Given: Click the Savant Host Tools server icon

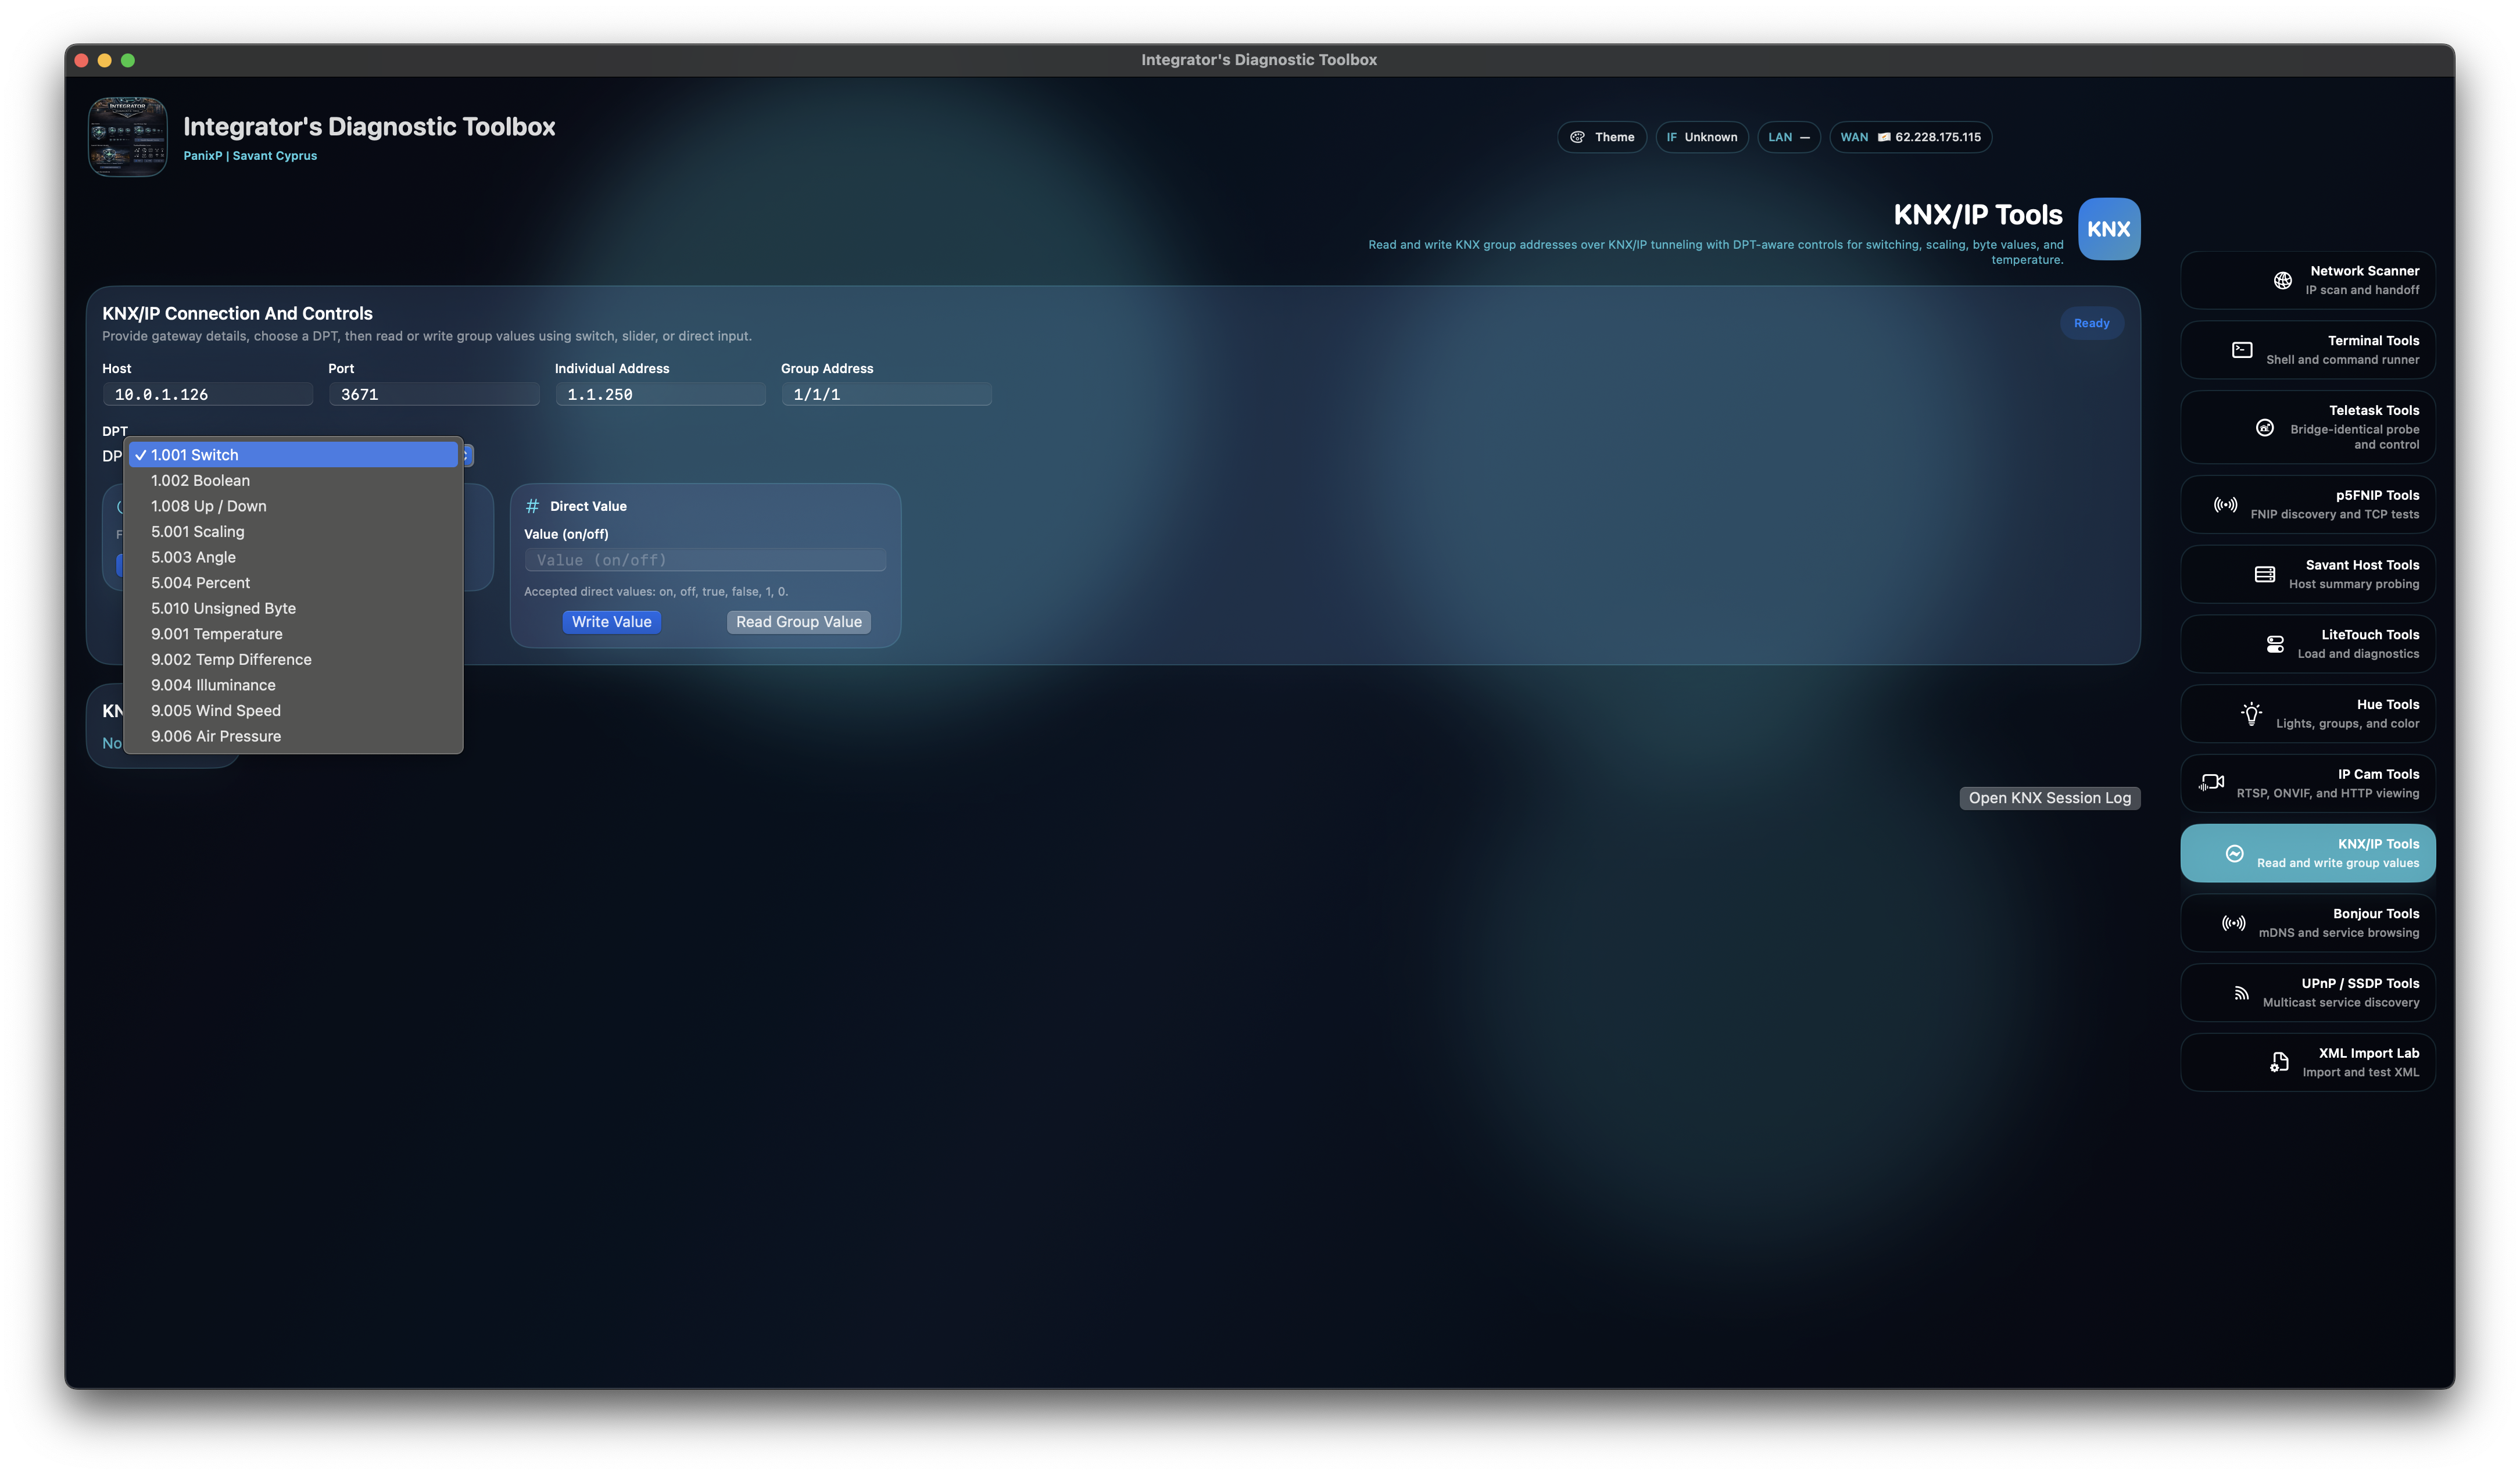Looking at the screenshot, I should click(x=2265, y=574).
